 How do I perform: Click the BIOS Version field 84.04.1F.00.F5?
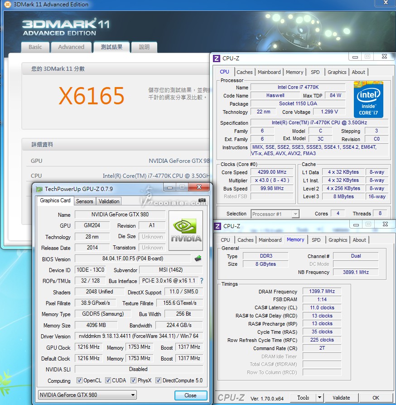[x=133, y=259]
